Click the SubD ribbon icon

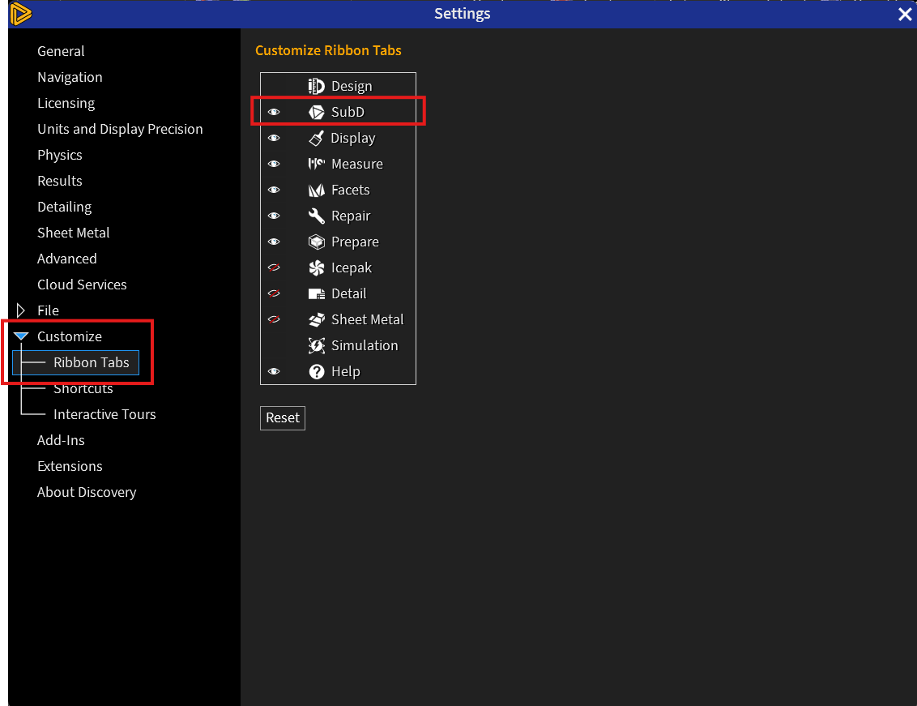point(317,112)
